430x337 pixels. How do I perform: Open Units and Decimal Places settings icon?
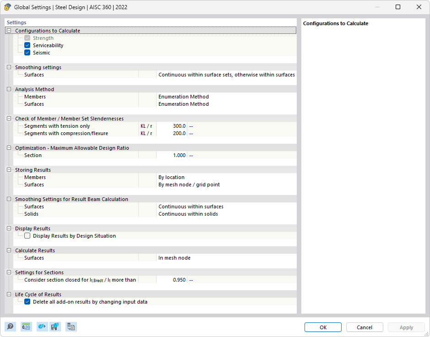[x=26, y=326]
